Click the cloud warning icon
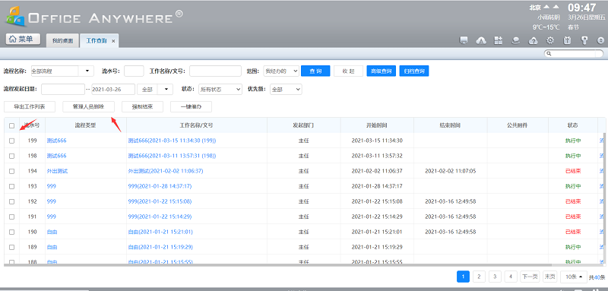608x291 pixels. (481, 41)
